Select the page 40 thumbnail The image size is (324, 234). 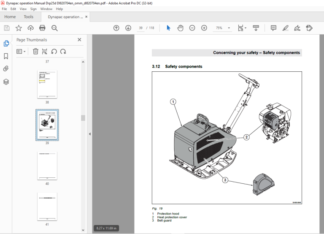(x=47, y=166)
